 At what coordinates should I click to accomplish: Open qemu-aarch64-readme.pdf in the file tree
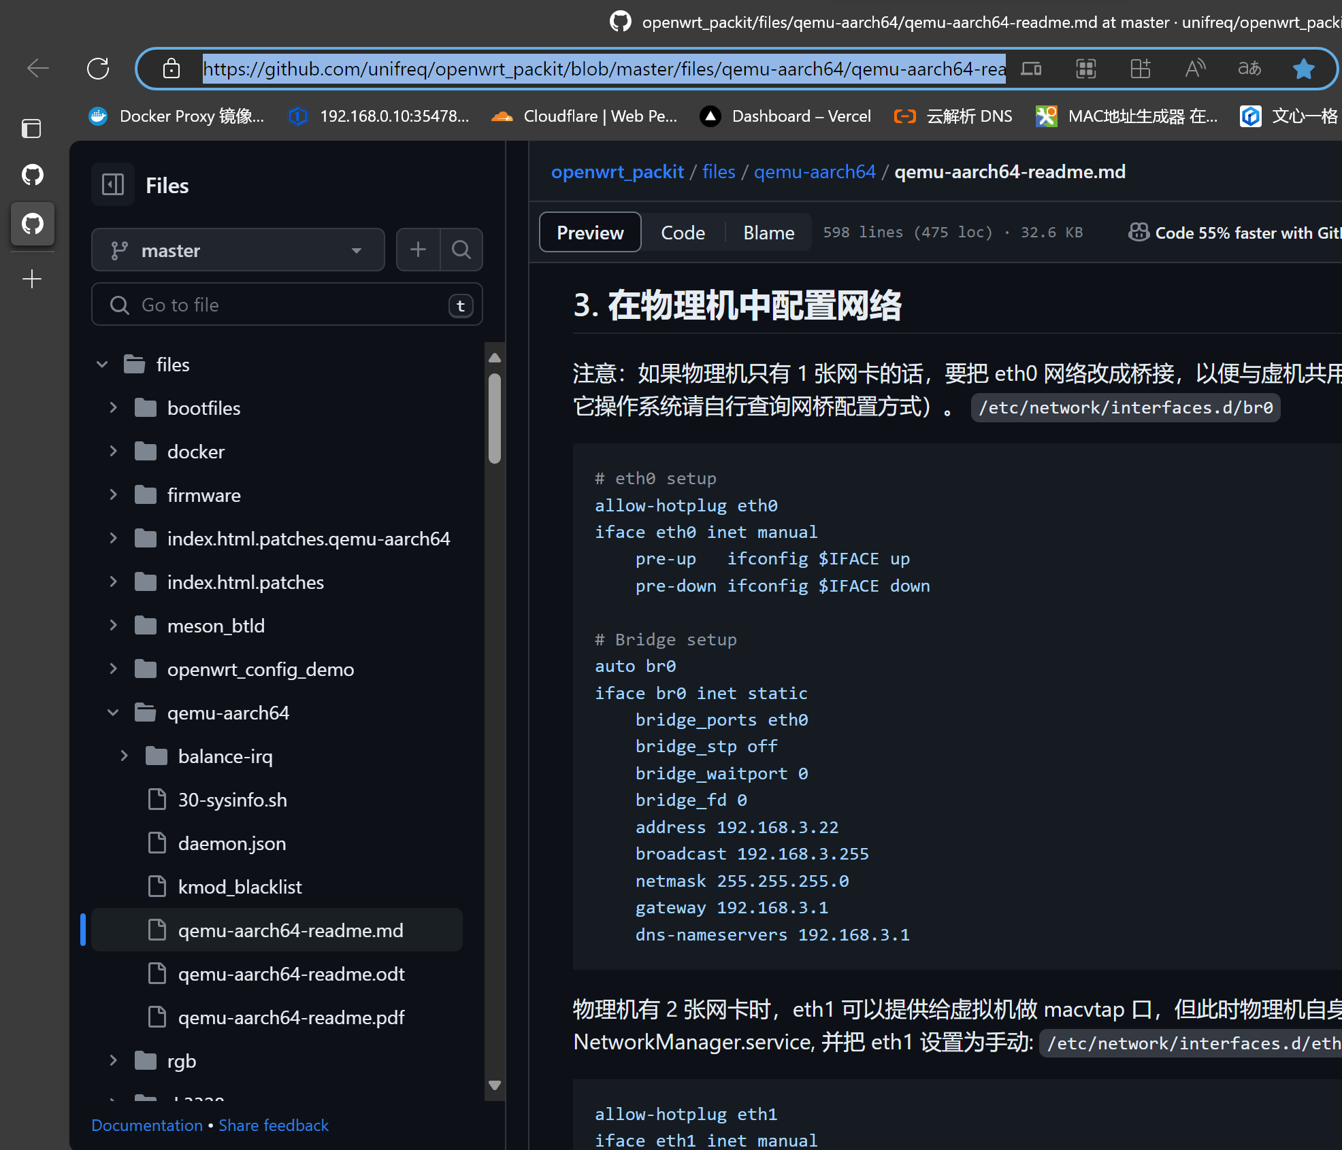click(291, 1017)
